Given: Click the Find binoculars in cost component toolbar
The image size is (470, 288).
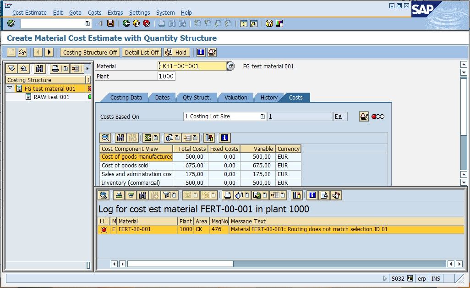Looking at the screenshot, I should [120, 138].
